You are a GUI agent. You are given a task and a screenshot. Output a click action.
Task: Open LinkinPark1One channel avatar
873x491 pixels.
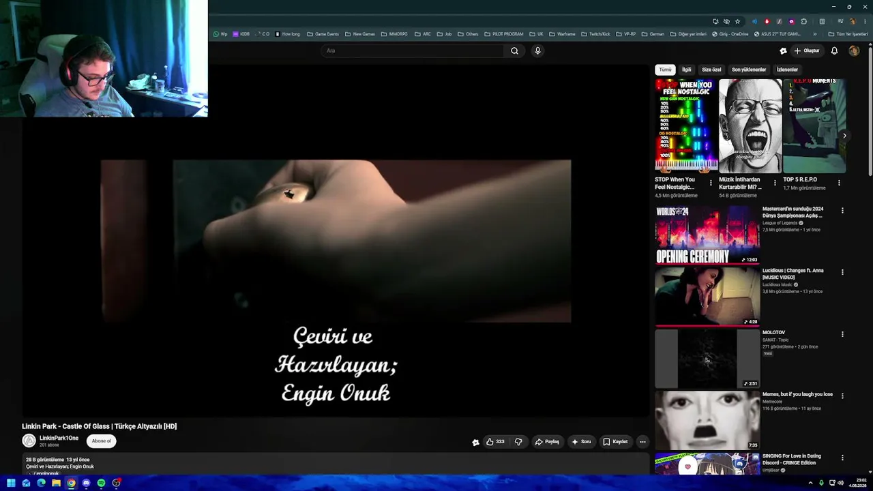pos(29,441)
